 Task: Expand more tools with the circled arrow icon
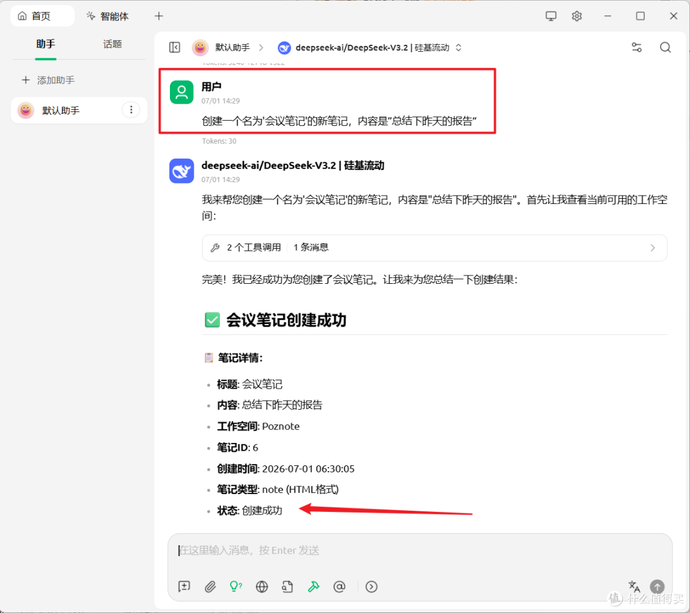[371, 586]
